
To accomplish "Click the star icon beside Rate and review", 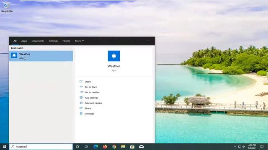I will pyautogui.click(x=81, y=103).
